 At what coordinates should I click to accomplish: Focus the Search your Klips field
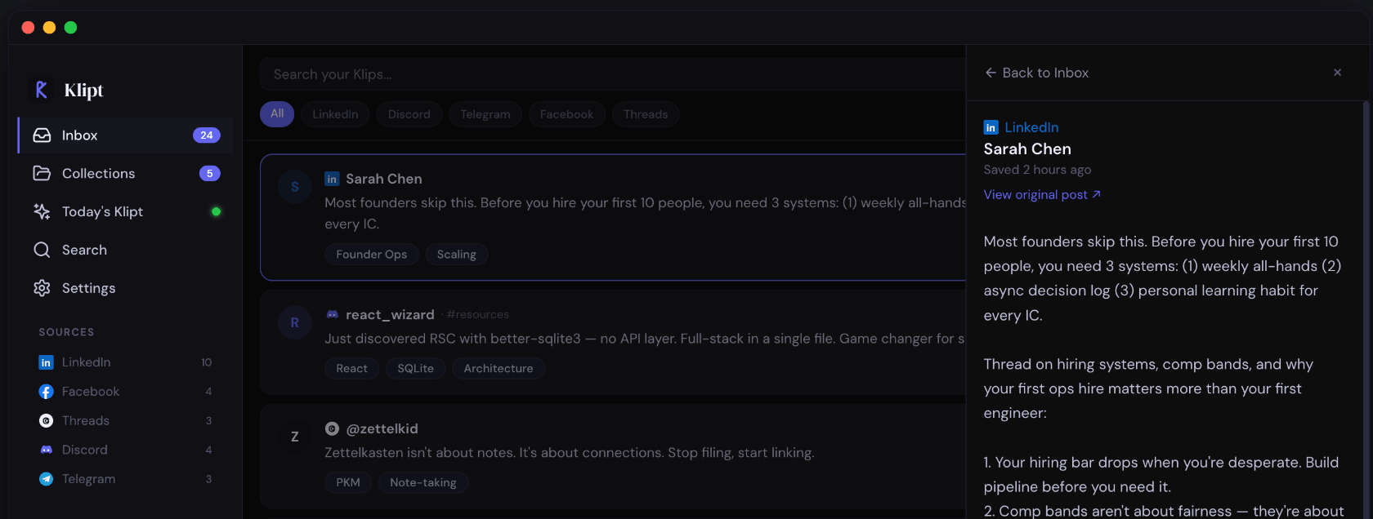(x=613, y=74)
